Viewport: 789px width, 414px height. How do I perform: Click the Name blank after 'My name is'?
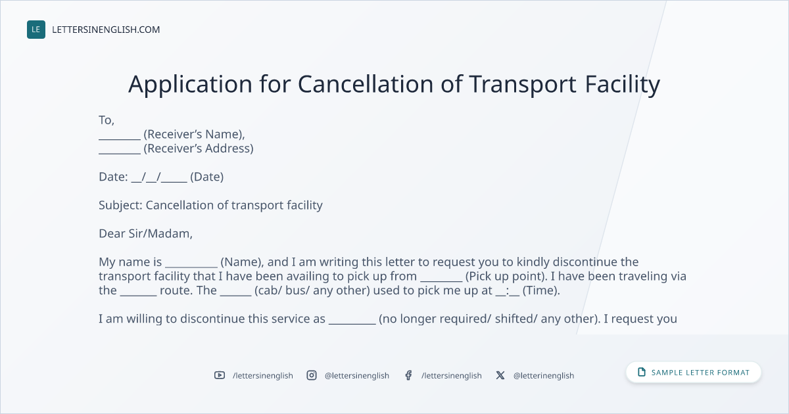(191, 265)
